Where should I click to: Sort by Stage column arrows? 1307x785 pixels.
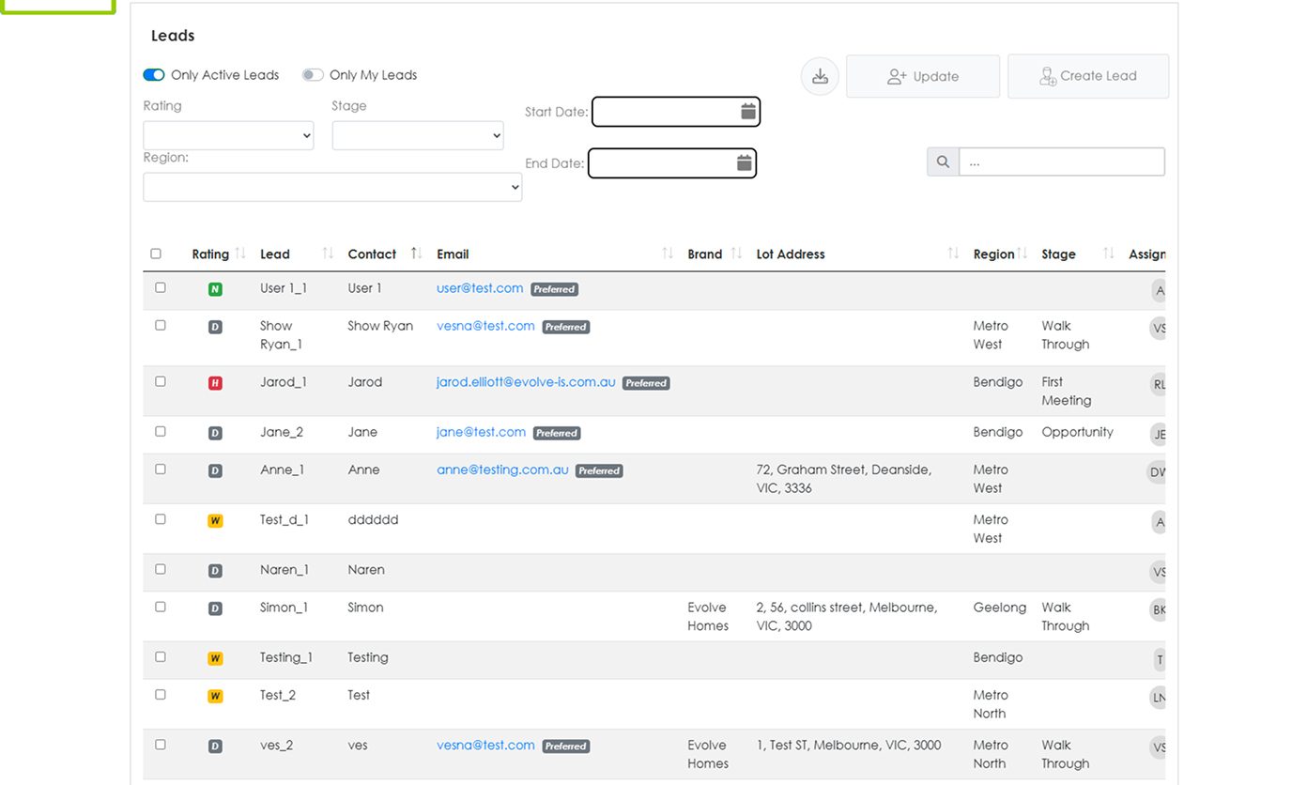(x=1109, y=254)
